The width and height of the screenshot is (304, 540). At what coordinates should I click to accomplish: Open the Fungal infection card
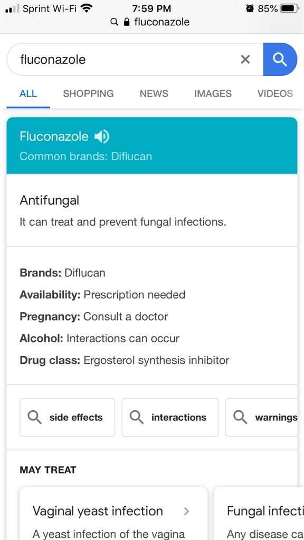click(259, 514)
